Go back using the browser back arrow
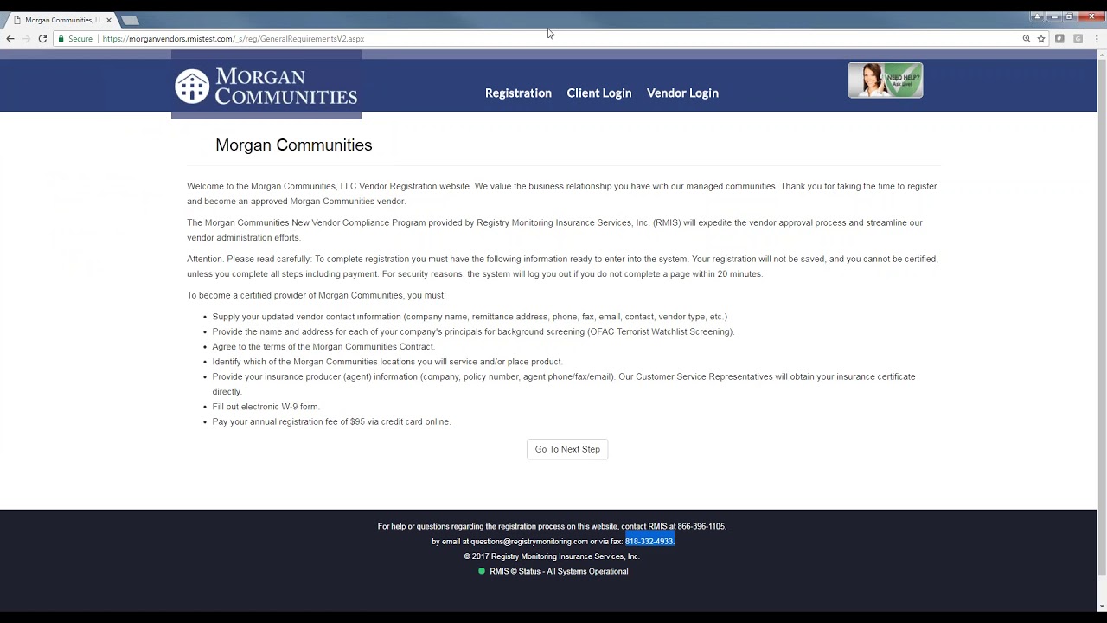Image resolution: width=1107 pixels, height=623 pixels. [x=10, y=39]
